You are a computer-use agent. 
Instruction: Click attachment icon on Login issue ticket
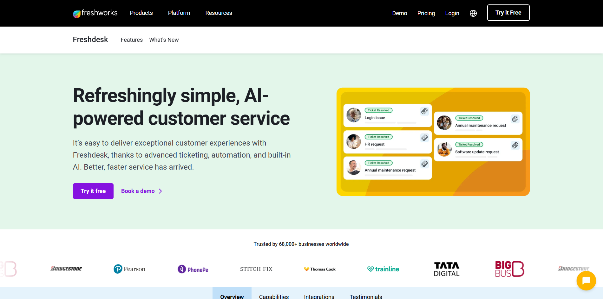pos(424,111)
